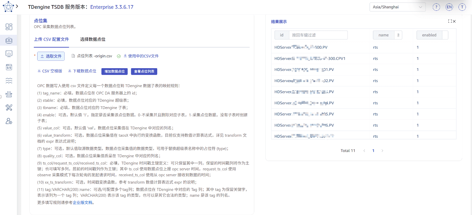Click the Total 11 count text
Viewport: 472px width, 215px height.
point(348,151)
